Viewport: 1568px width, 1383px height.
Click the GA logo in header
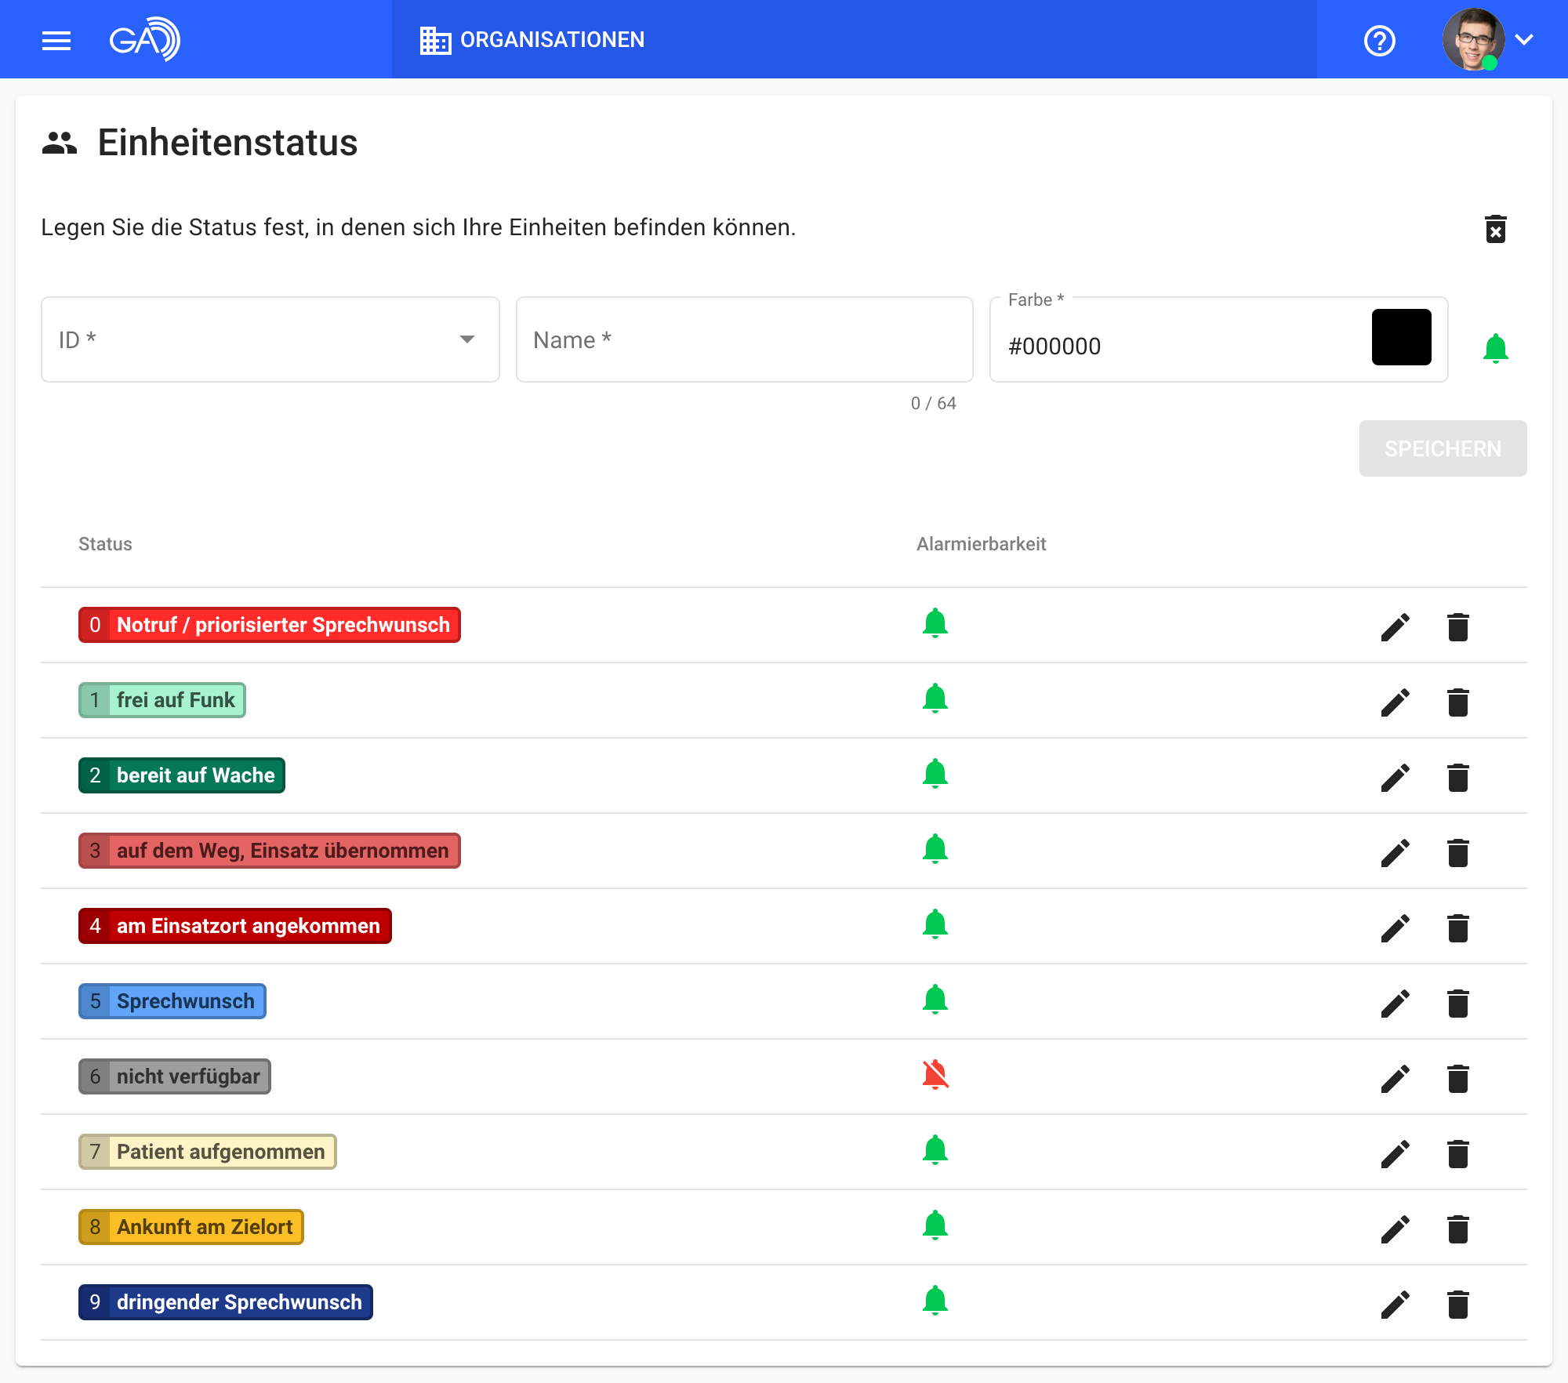[x=144, y=39]
